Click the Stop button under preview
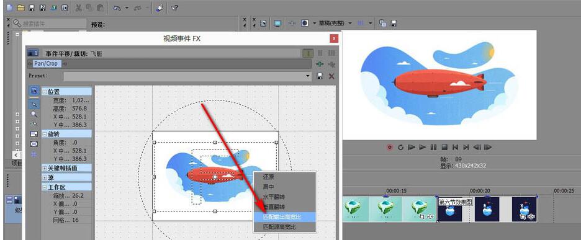 [x=444, y=148]
